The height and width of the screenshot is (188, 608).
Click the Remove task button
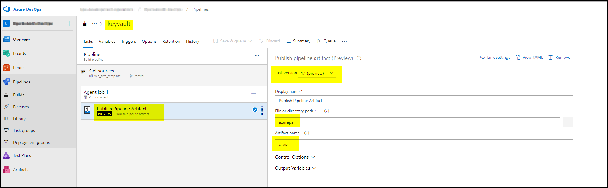click(559, 58)
